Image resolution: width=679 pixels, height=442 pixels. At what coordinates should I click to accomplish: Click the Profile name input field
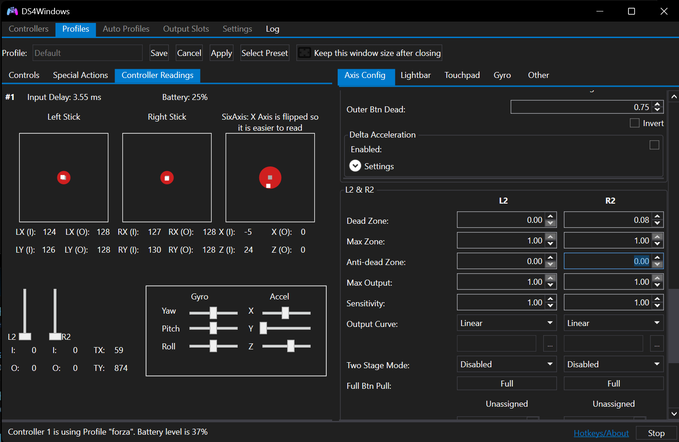point(88,53)
